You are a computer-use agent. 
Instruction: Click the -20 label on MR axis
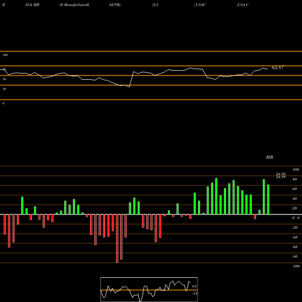[295, 228]
